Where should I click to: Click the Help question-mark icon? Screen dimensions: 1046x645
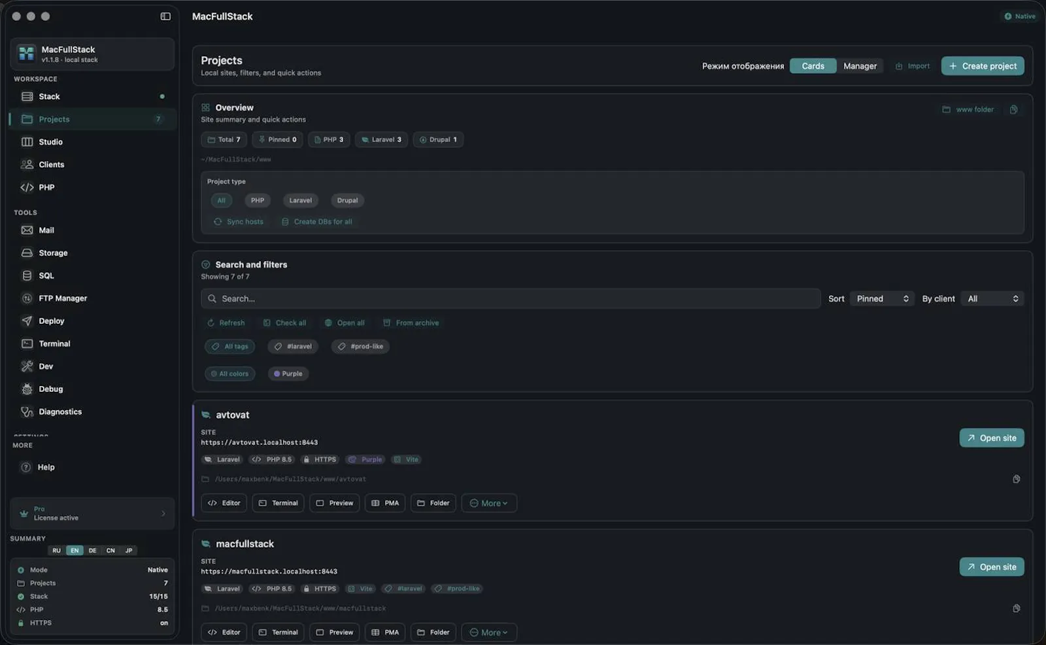(26, 467)
